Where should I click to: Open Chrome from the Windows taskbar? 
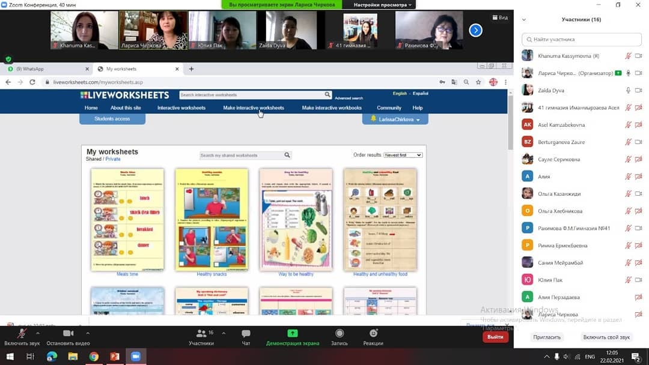point(94,357)
